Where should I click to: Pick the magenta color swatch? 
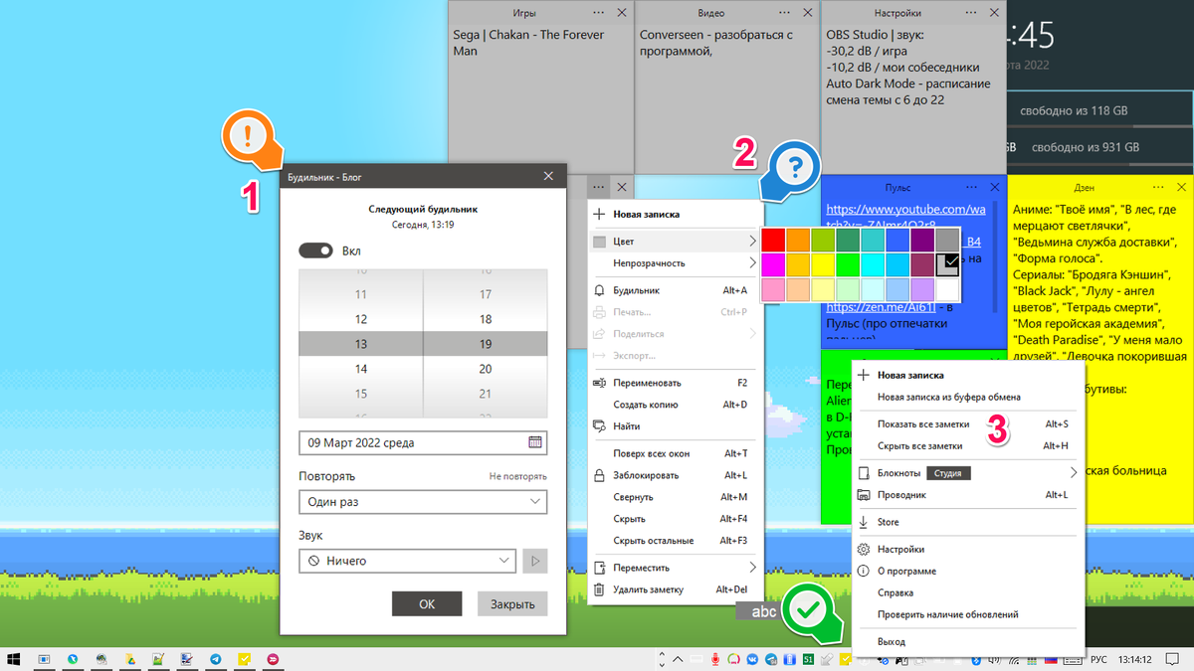point(773,263)
